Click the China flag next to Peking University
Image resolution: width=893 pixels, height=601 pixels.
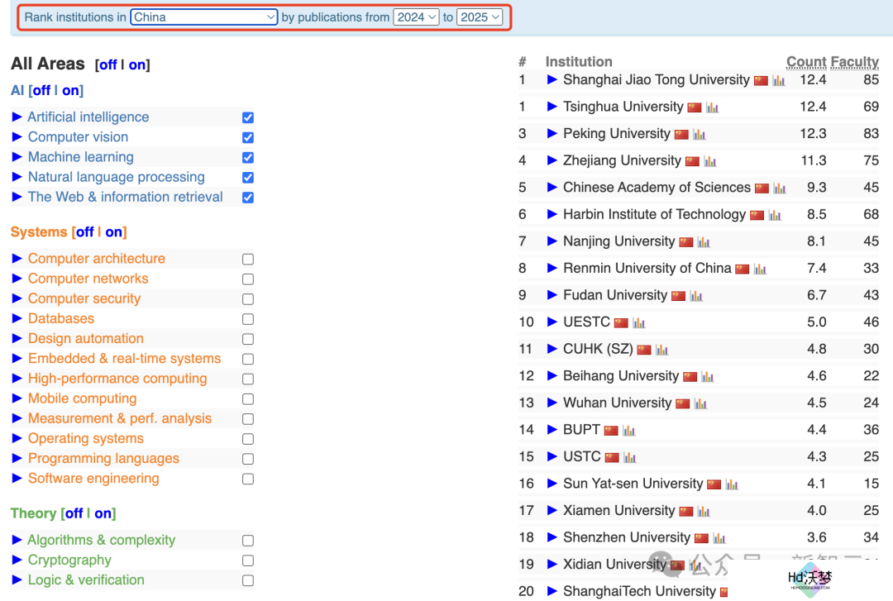[681, 135]
